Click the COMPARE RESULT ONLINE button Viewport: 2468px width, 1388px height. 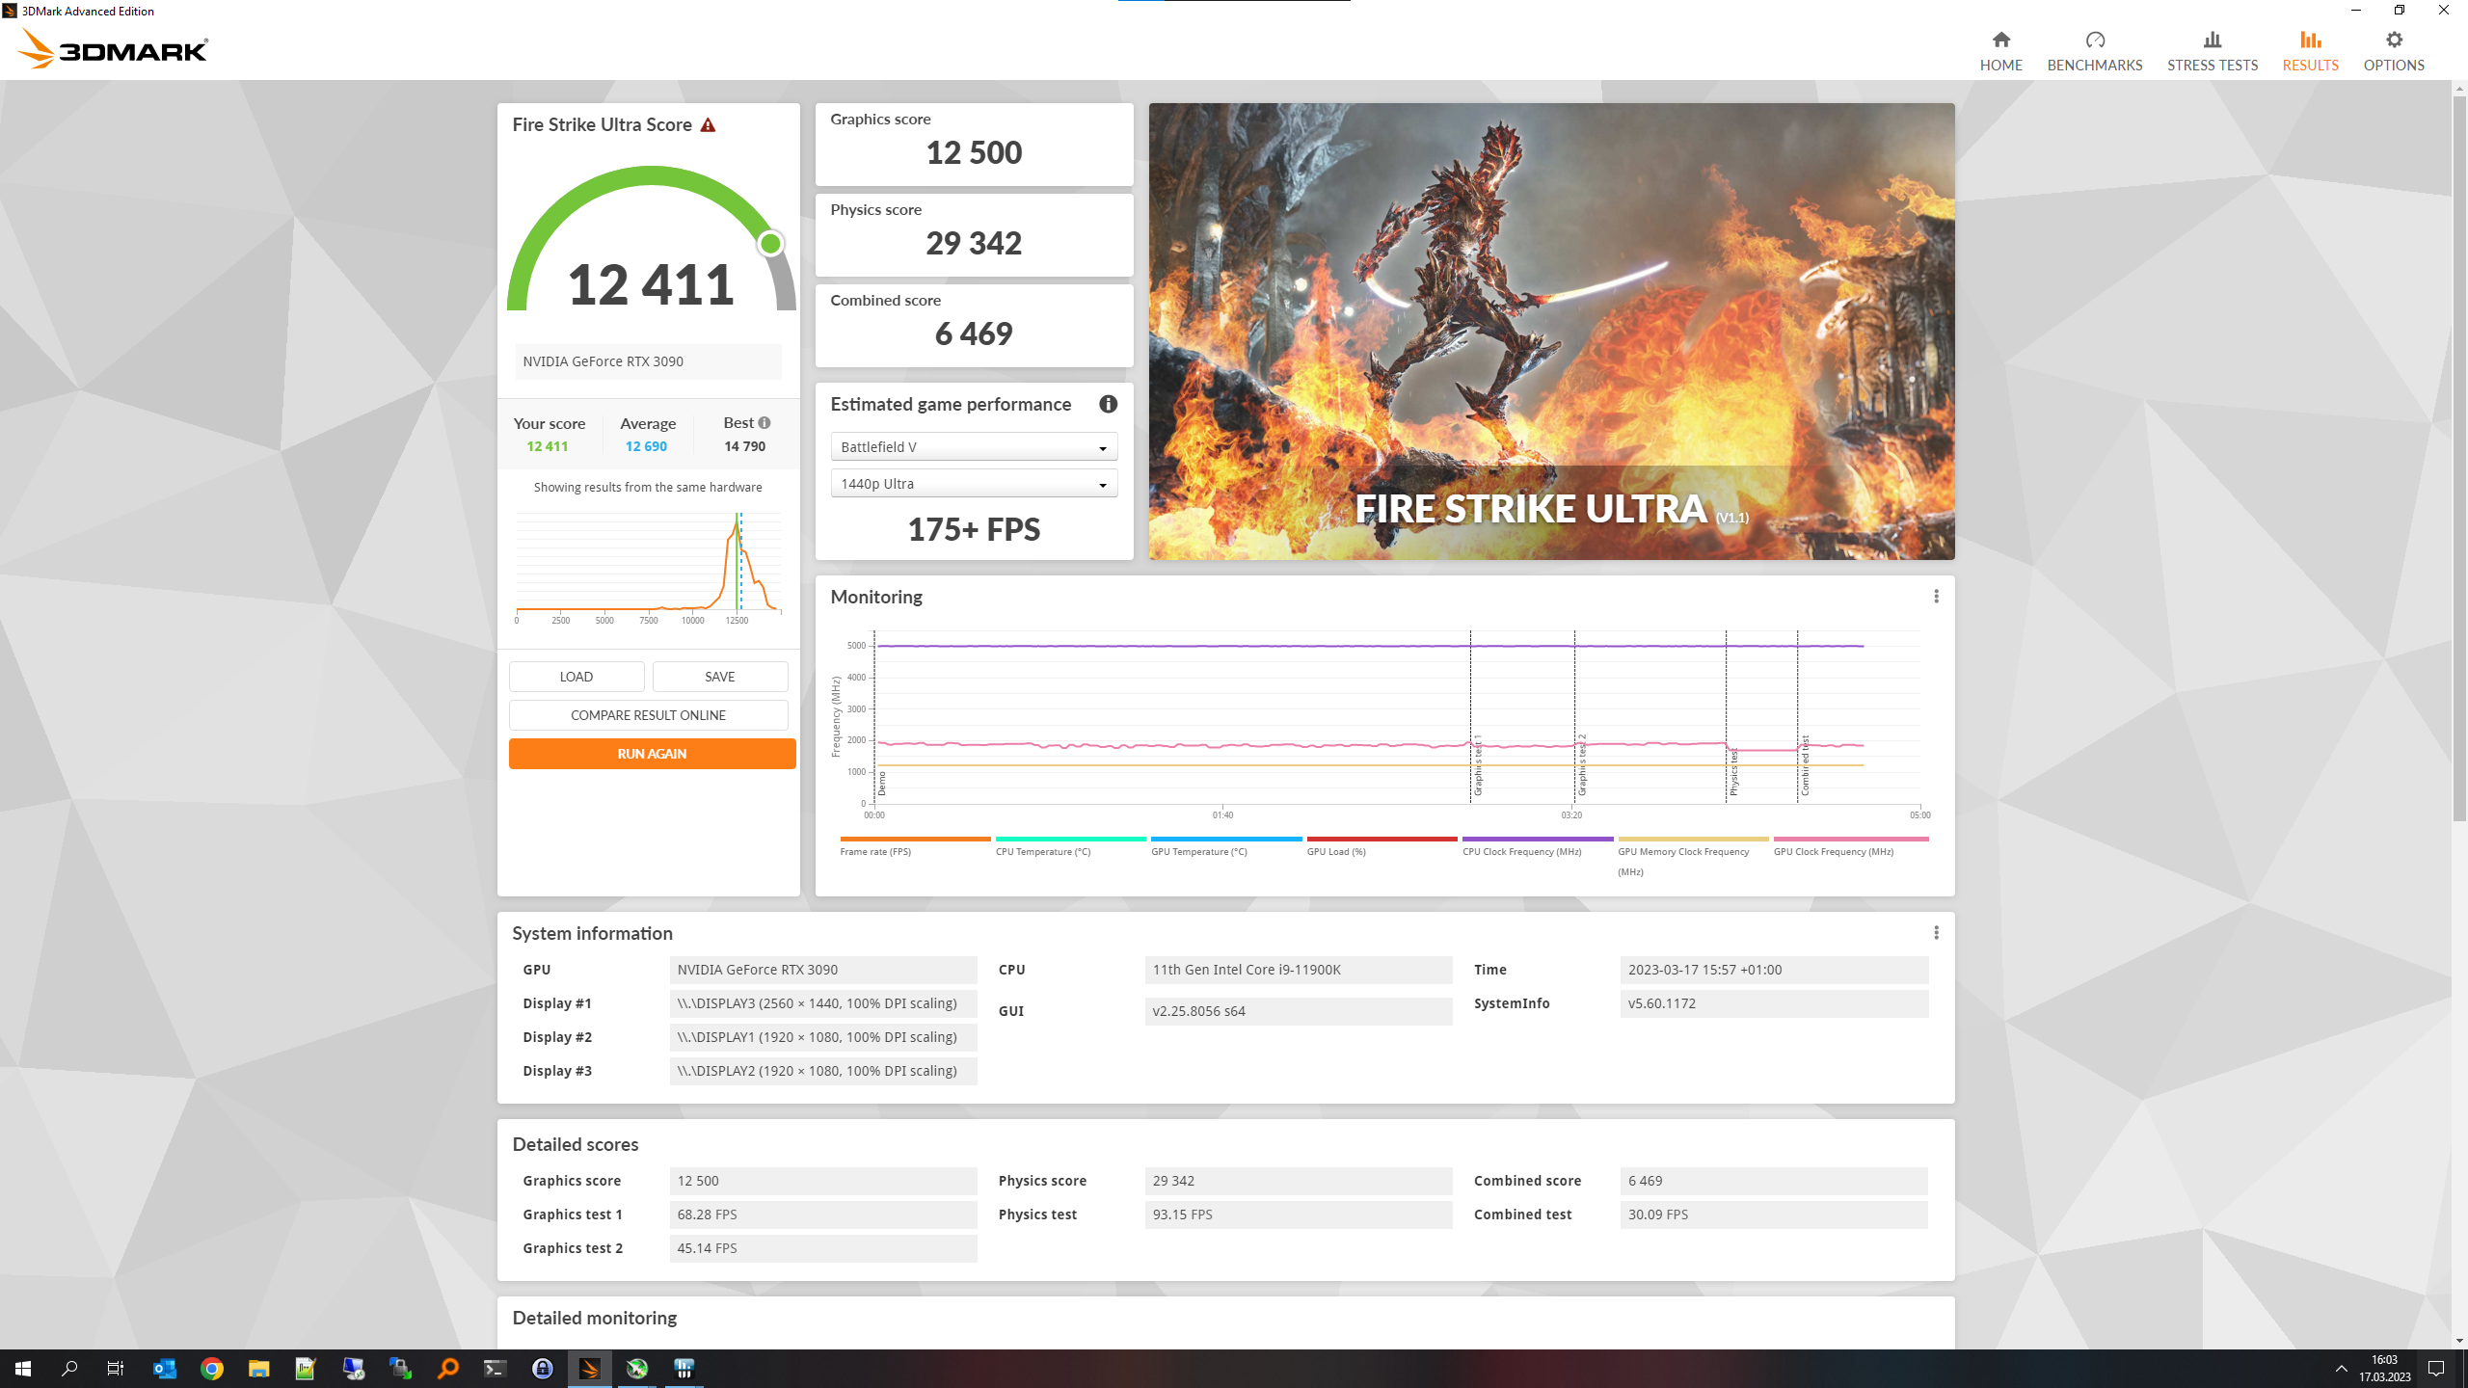648,715
